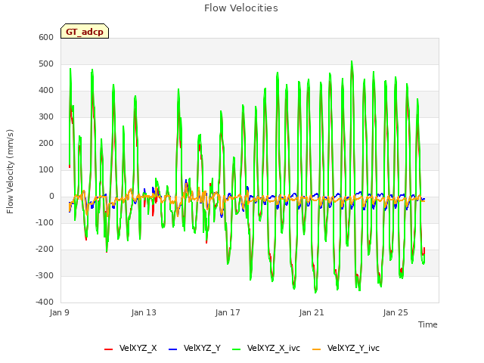
Task: Click the GT_adcp label tag
Action: [85, 31]
